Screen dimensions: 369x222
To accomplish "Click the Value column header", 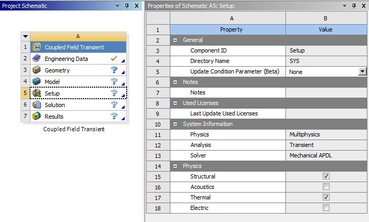I will click(x=326, y=29).
